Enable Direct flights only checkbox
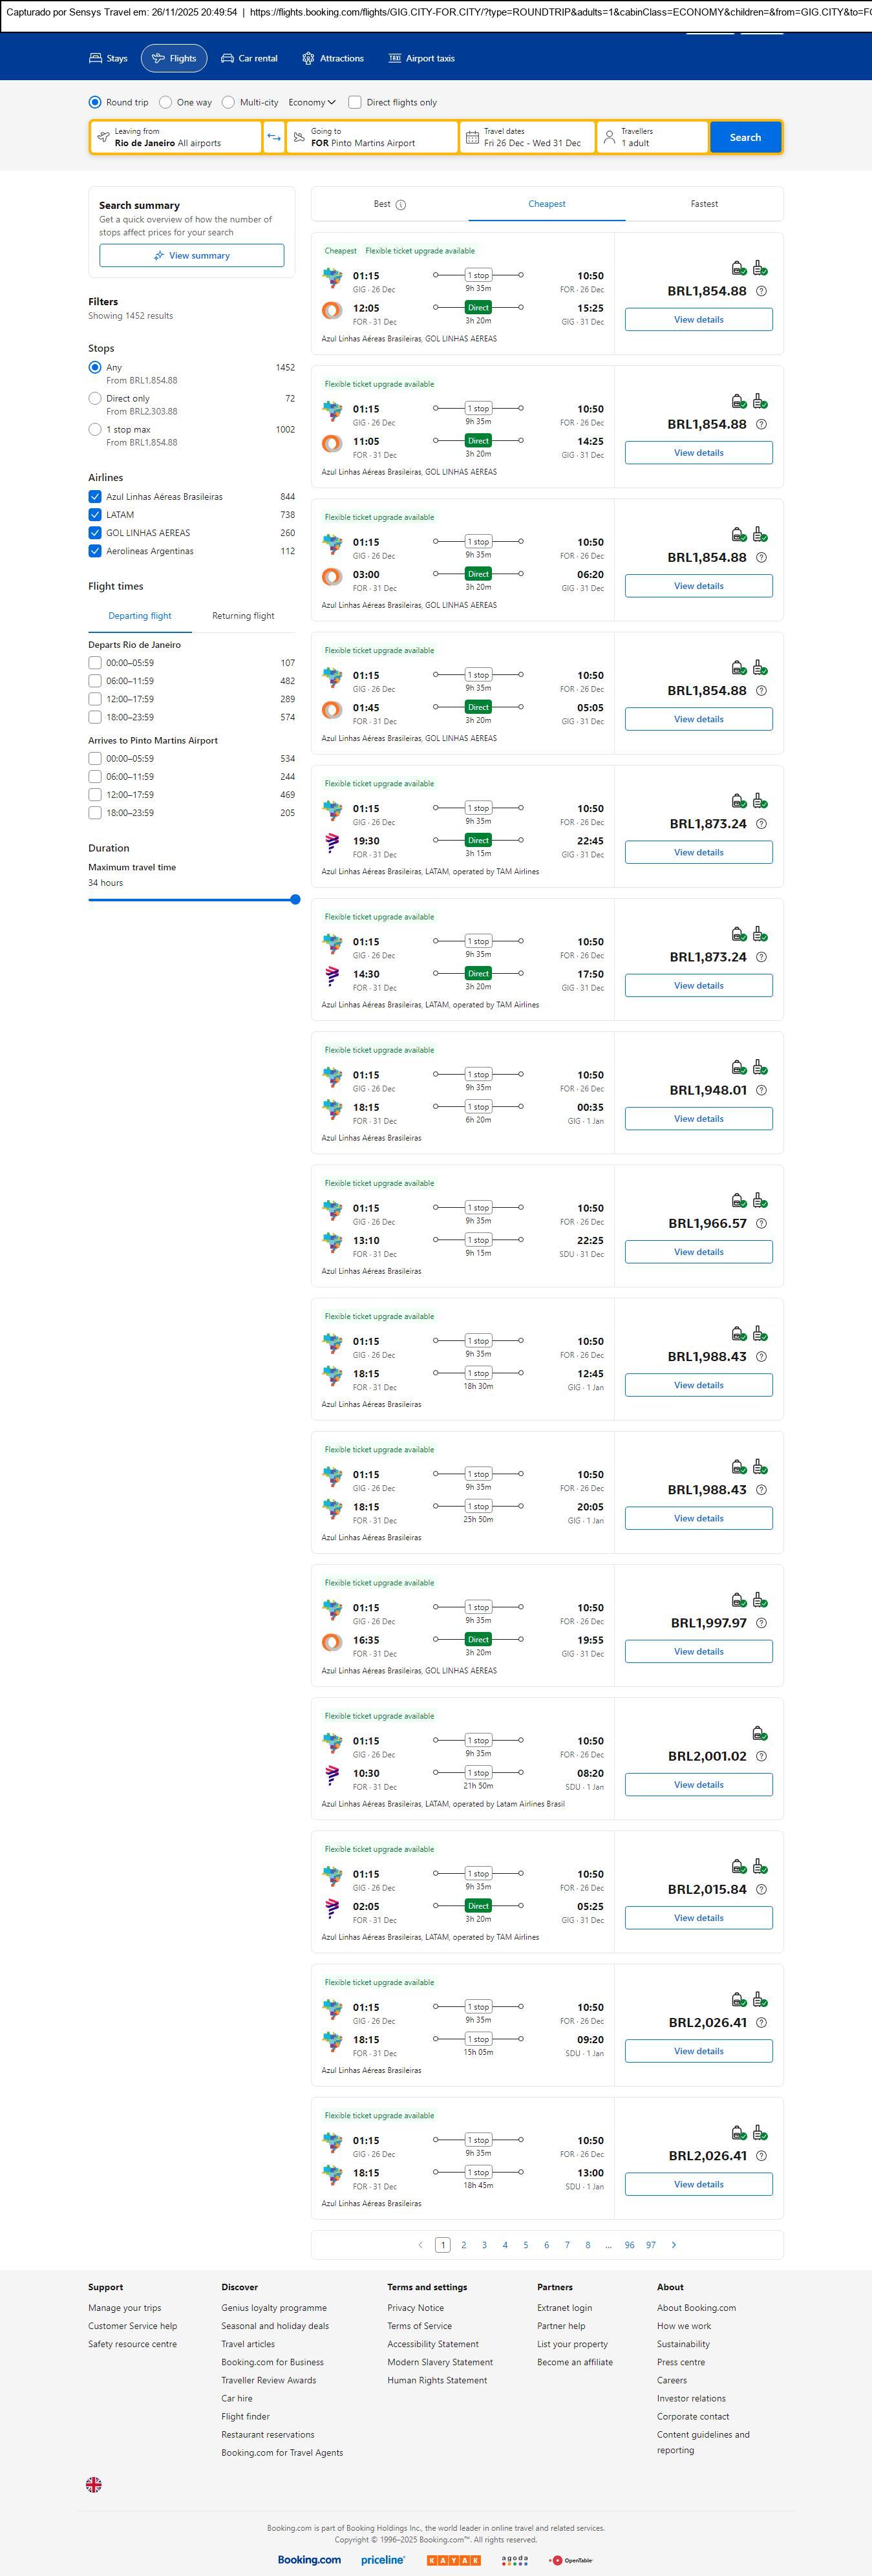This screenshot has height=2576, width=872. 355,102
